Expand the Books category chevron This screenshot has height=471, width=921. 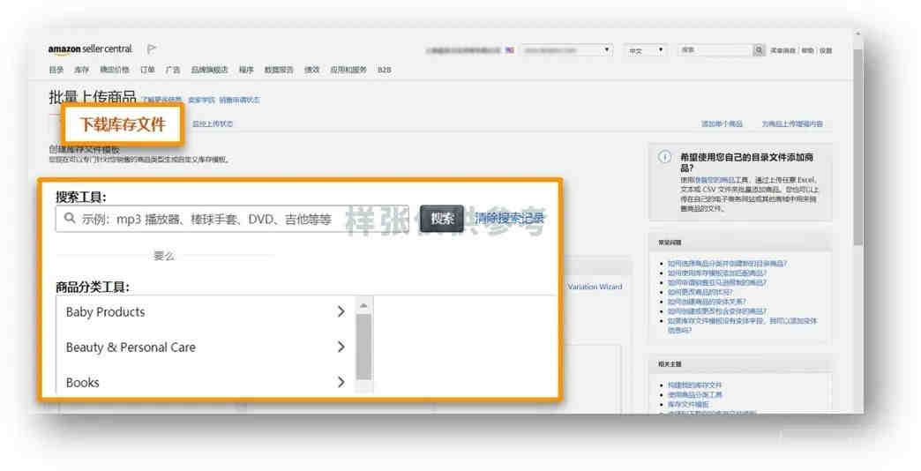point(341,382)
